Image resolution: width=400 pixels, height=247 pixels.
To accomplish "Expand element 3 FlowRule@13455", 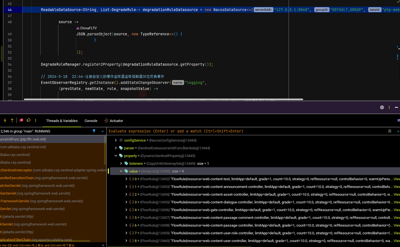I will tap(126, 202).
